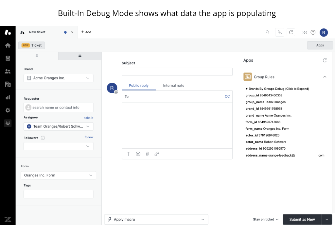335x251 pixels.
Task: Open the Organizations icon in the sidebar
Action: pyautogui.click(x=8, y=84)
